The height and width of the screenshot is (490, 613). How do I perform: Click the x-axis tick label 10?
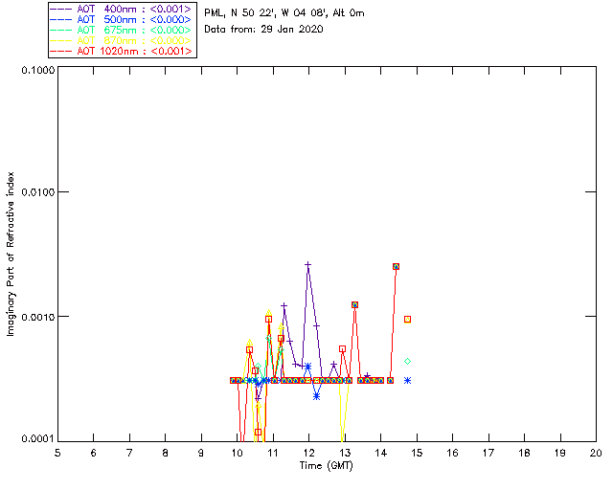point(237,454)
